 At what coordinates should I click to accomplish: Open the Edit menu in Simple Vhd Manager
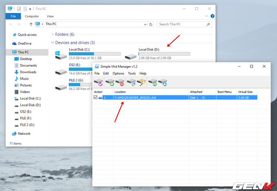tap(106, 73)
